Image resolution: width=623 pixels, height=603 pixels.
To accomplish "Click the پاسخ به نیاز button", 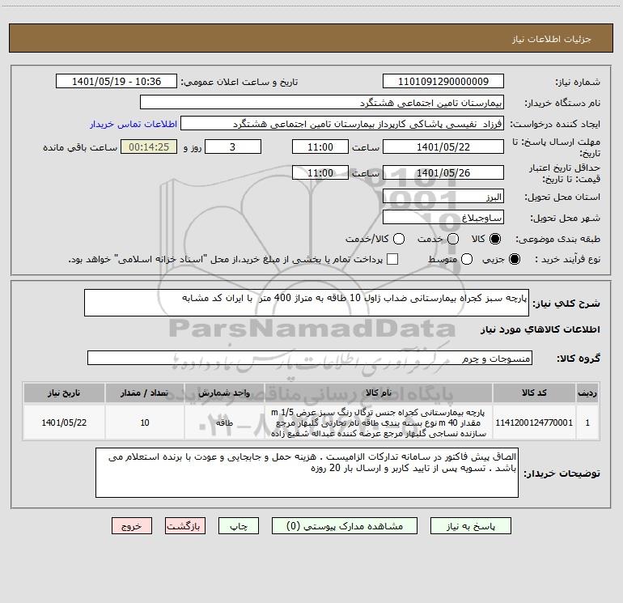I will [x=470, y=526].
